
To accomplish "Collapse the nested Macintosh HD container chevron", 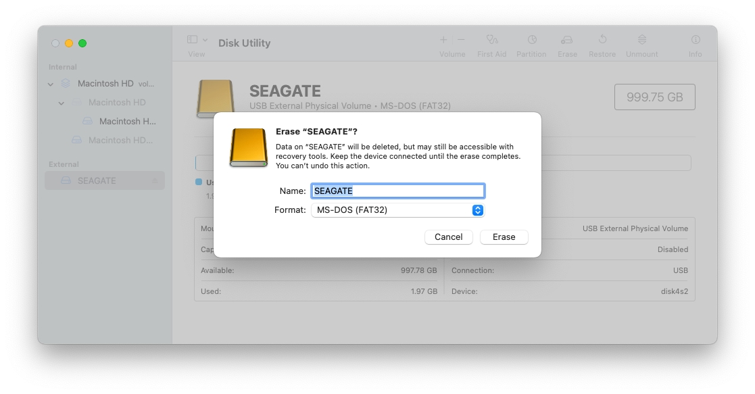I will pos(61,103).
